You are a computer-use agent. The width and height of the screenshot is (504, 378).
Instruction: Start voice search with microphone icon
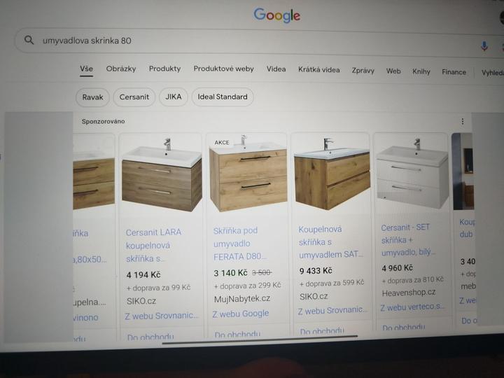point(484,46)
